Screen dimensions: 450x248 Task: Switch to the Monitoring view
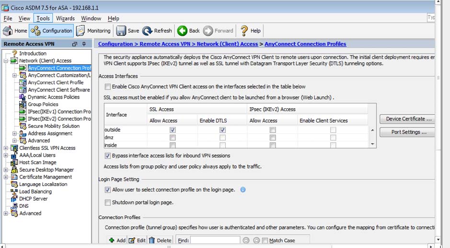pyautogui.click(x=93, y=31)
